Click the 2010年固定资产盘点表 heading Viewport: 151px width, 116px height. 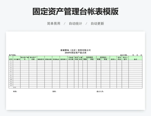(x=75, y=53)
